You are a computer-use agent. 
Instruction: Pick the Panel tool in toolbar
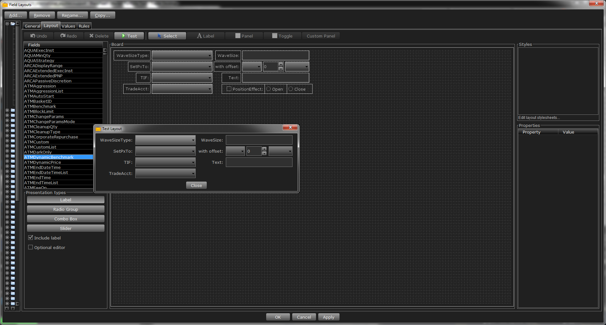pos(244,36)
